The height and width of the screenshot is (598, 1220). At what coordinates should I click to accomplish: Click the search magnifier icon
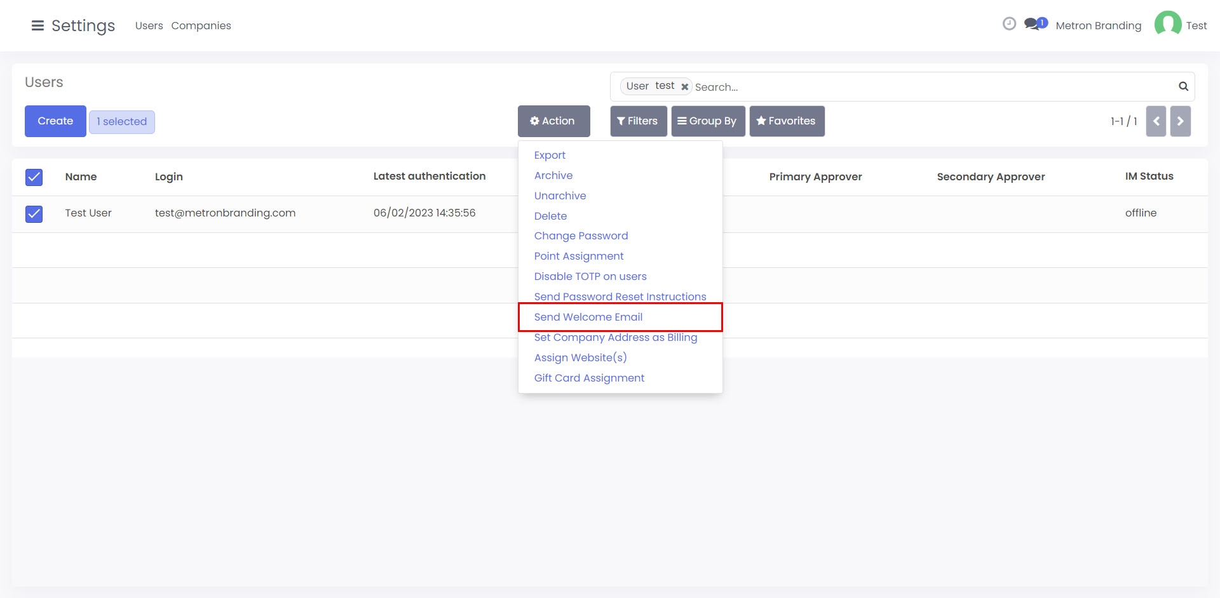[1183, 86]
